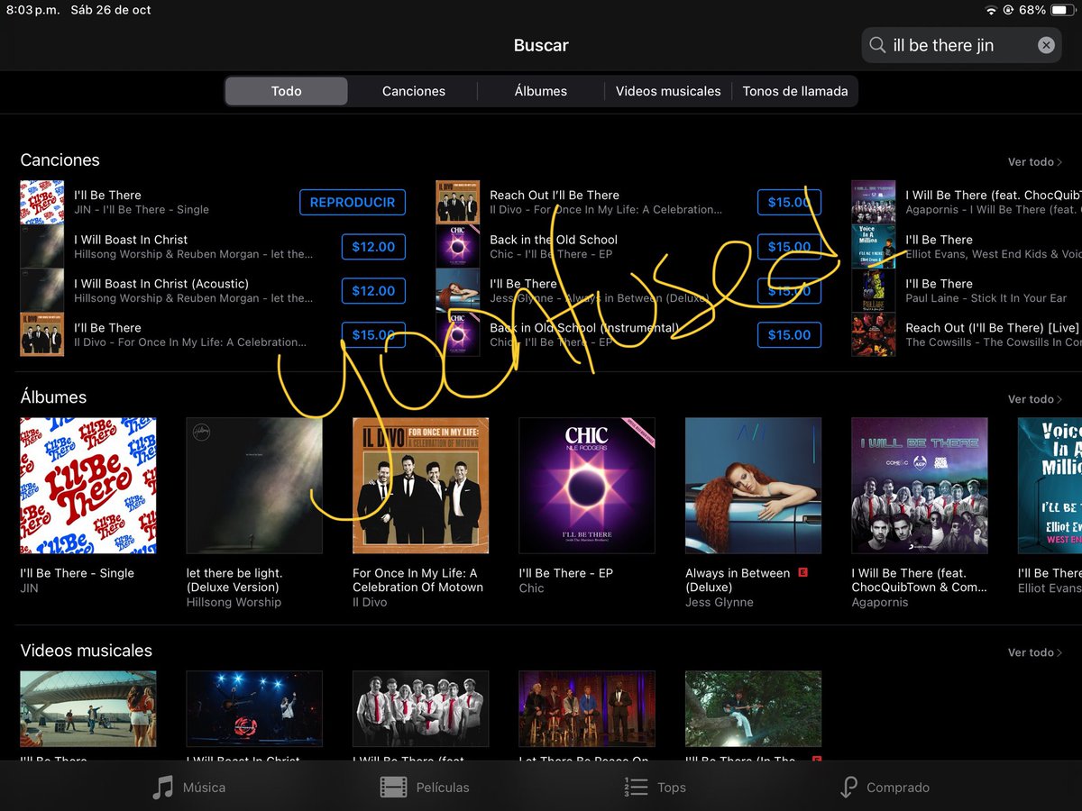This screenshot has height=811, width=1082.
Task: Expand Ver todo for Canciones
Action: pos(1035,162)
